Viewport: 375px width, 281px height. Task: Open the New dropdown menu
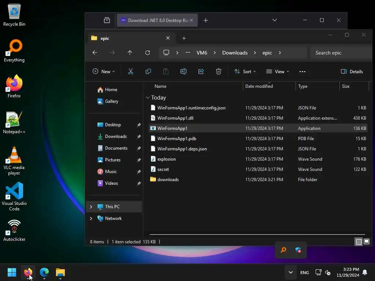pos(104,71)
